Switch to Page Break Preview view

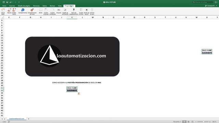(x=192, y=122)
